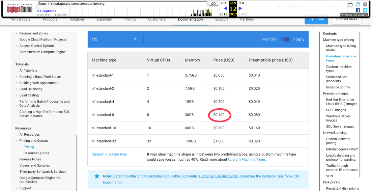Click the n1-standard-8 machine type cell
This screenshot has height=191, width=371.
coord(103,115)
